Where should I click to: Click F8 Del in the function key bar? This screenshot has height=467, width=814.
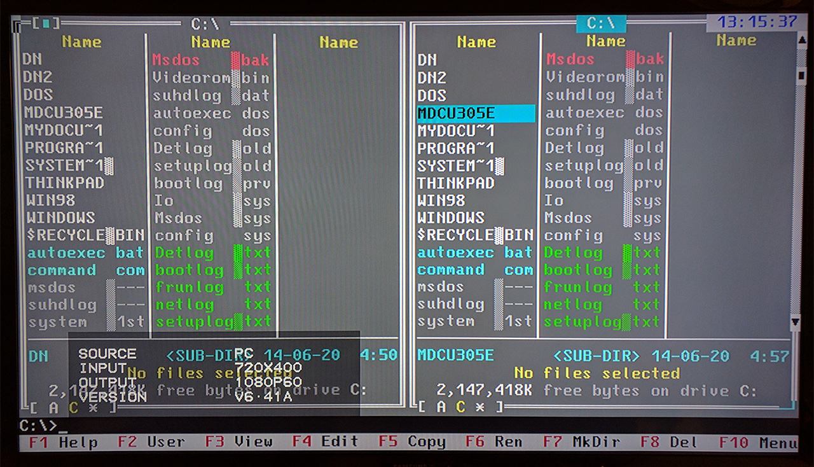click(x=669, y=442)
